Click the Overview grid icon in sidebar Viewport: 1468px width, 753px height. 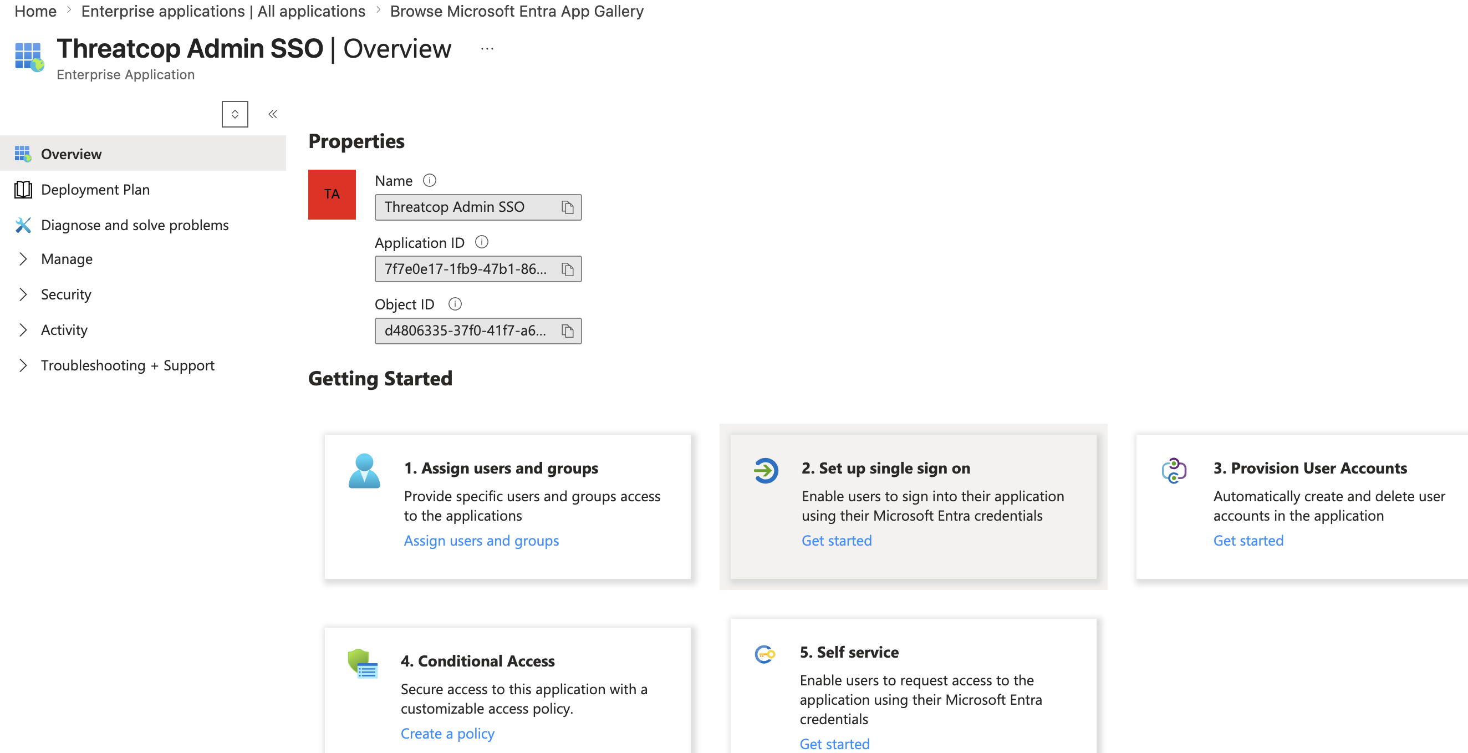coord(23,154)
